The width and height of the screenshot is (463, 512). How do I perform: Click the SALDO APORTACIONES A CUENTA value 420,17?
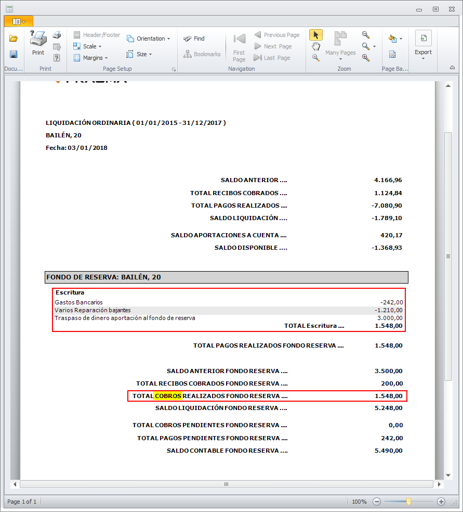tap(391, 235)
